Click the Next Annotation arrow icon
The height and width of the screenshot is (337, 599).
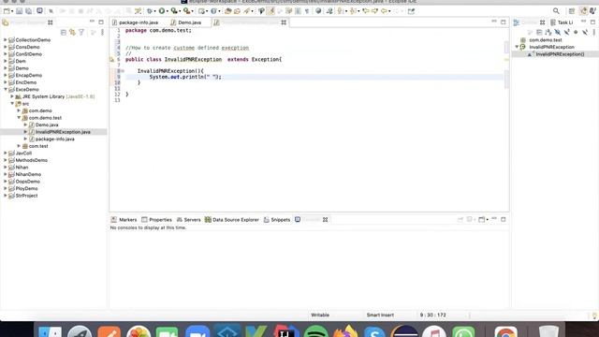coord(341,11)
